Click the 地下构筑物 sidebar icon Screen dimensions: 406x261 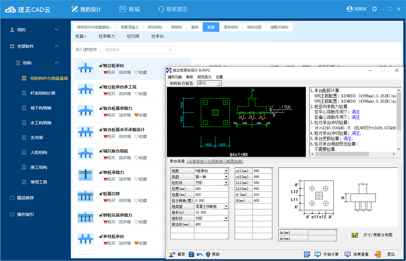[x=24, y=108]
